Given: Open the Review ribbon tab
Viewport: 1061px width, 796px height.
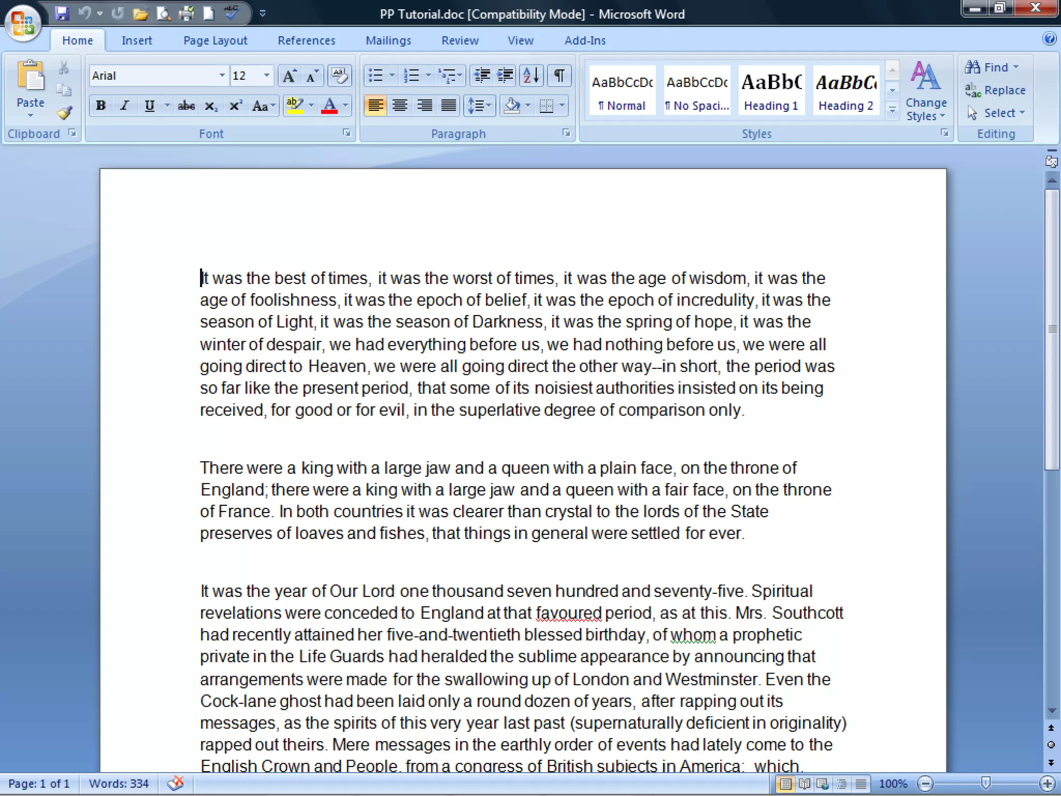Looking at the screenshot, I should point(460,40).
